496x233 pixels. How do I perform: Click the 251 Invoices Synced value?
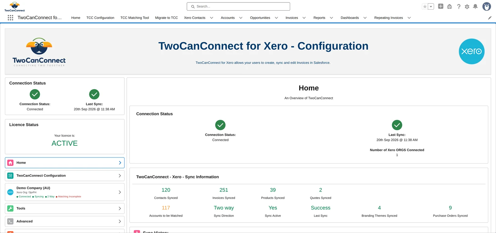(224, 190)
